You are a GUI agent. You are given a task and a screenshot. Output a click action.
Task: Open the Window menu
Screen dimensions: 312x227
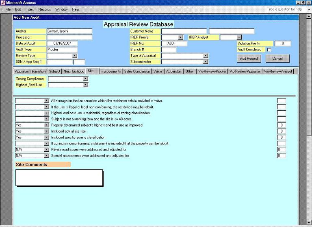coord(61,9)
